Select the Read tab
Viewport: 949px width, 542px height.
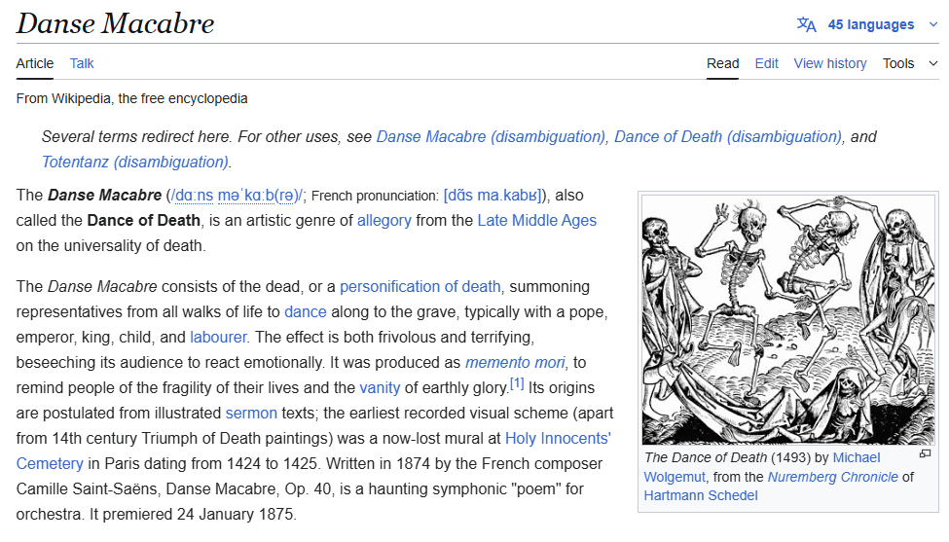click(722, 63)
